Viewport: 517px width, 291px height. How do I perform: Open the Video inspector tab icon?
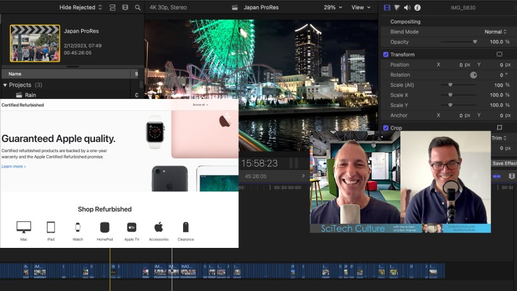(387, 8)
